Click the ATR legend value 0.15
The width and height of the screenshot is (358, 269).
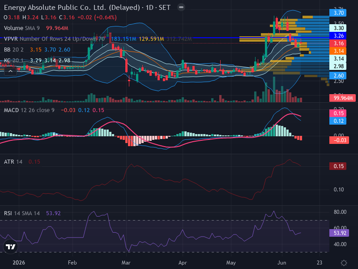(34, 162)
